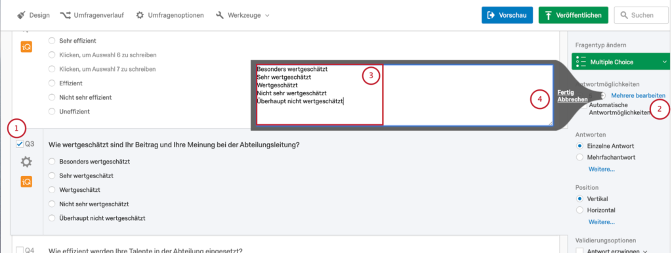
Task: Click inside the multi-edit choices text area
Action: [404, 95]
